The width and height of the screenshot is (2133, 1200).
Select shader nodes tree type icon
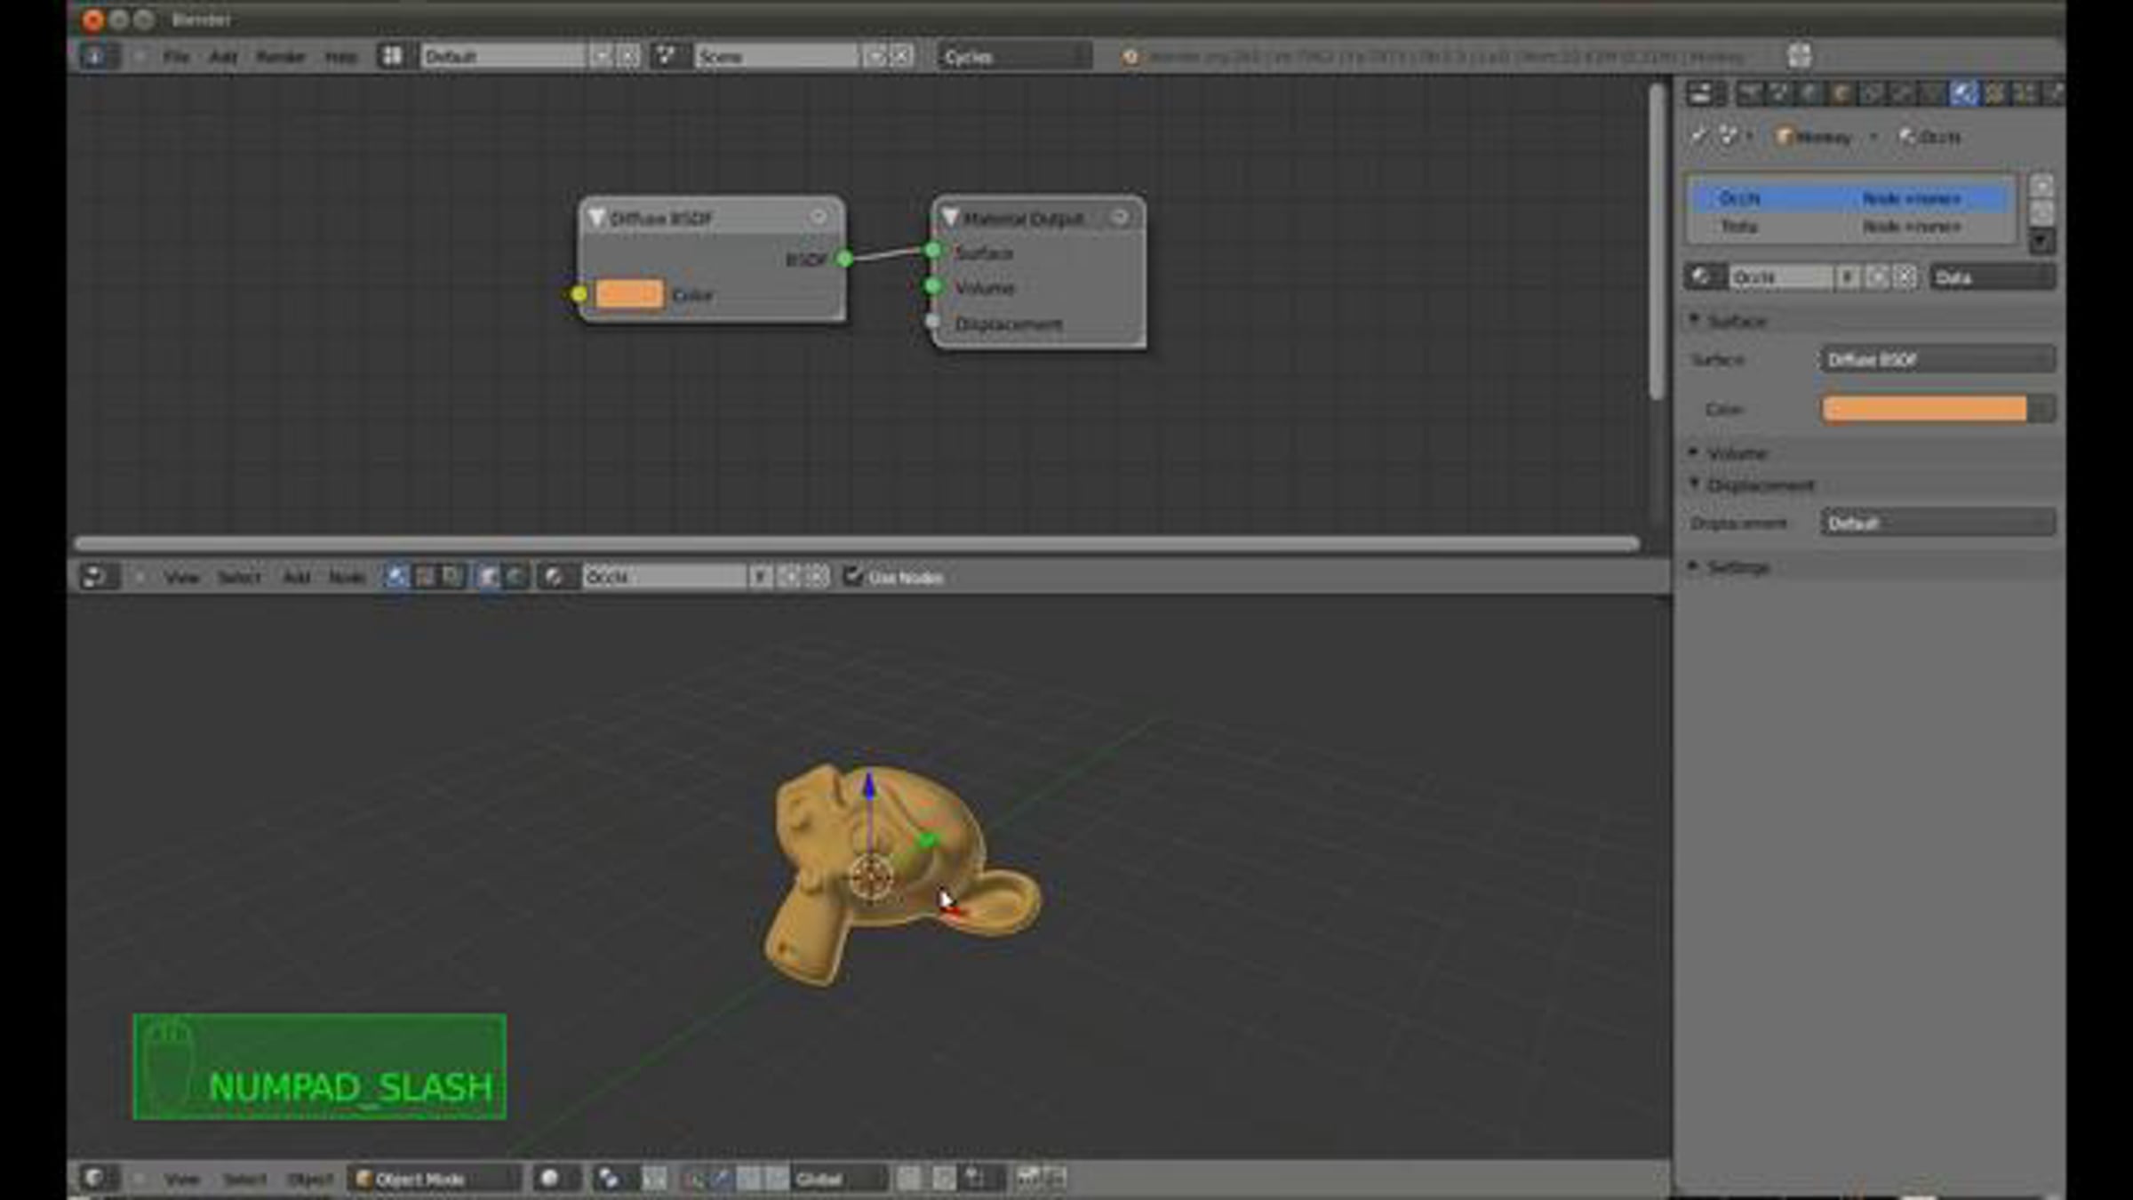396,577
